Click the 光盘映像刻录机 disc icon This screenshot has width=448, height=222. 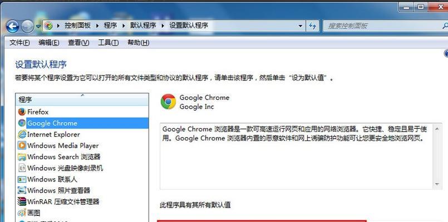(x=22, y=168)
